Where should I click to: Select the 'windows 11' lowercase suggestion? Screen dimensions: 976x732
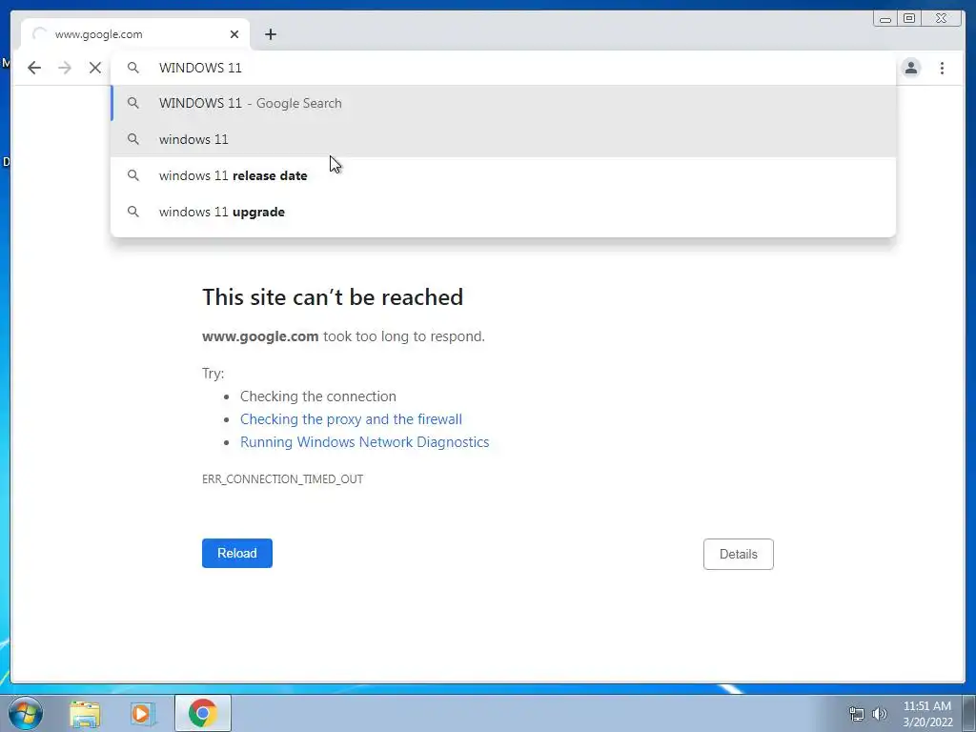pyautogui.click(x=503, y=139)
